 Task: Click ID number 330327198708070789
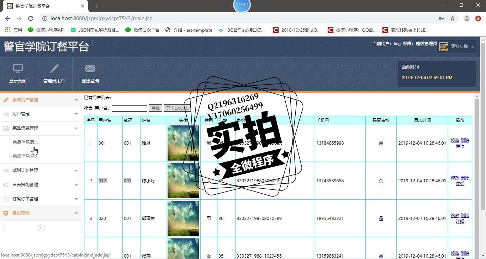259,218
